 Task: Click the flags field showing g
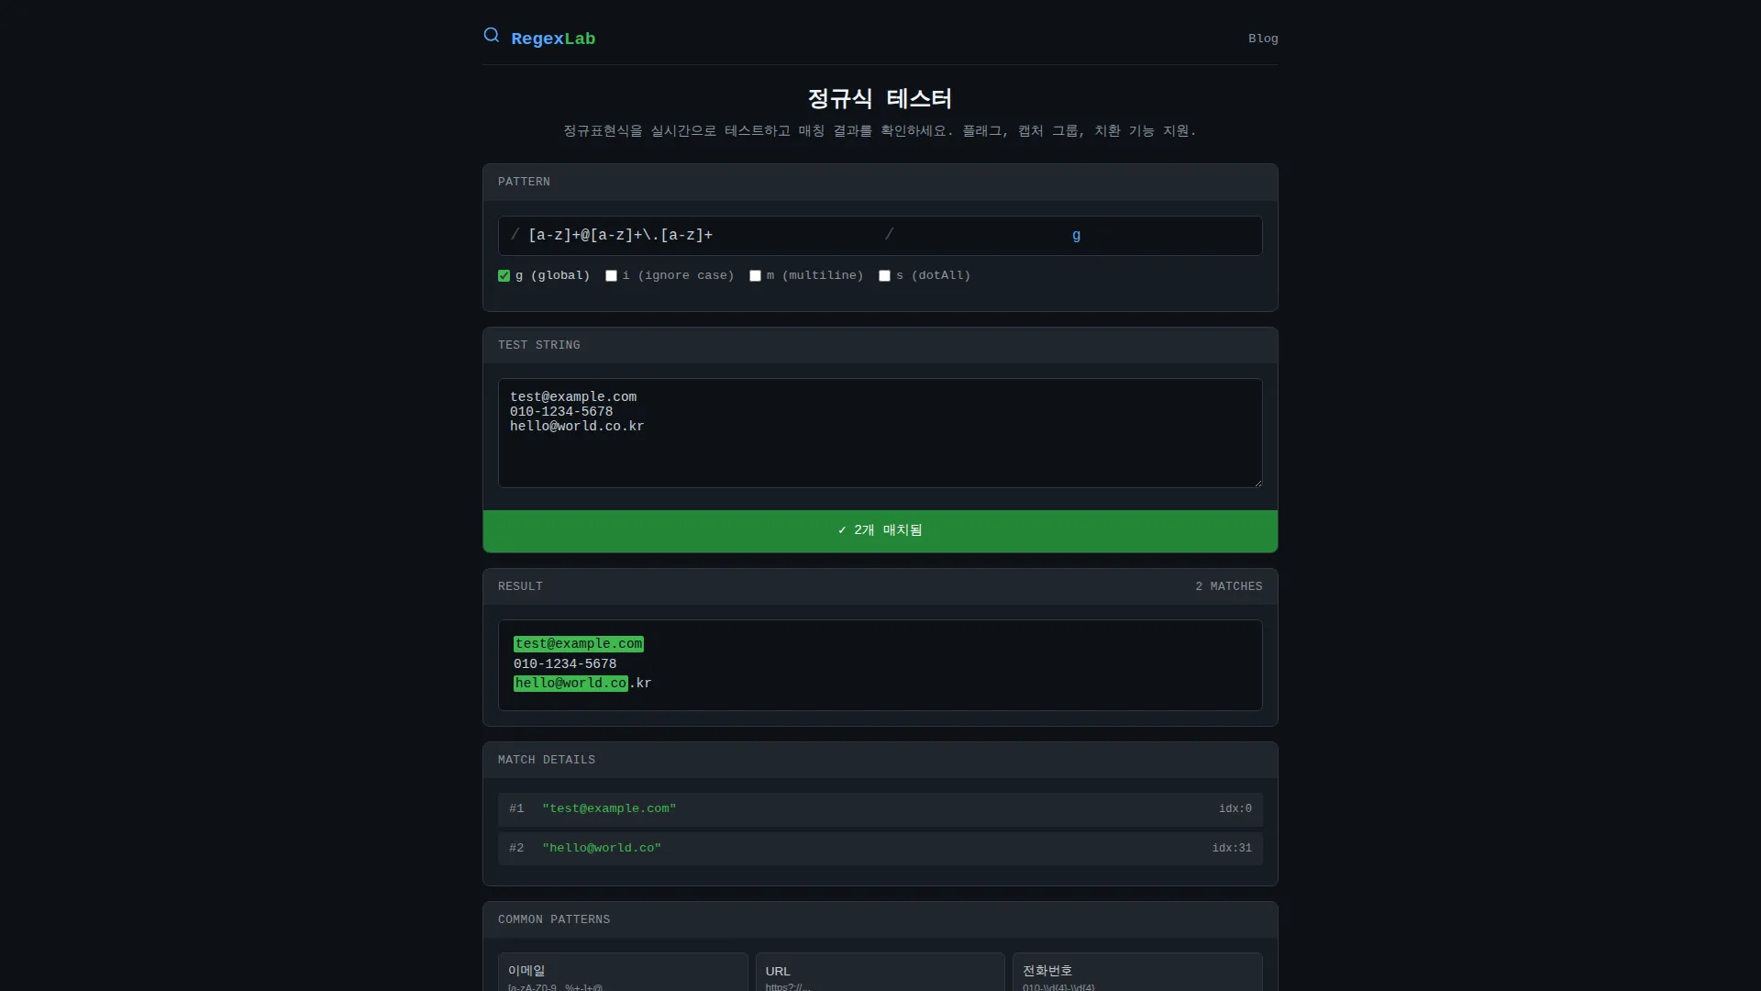click(x=1076, y=236)
